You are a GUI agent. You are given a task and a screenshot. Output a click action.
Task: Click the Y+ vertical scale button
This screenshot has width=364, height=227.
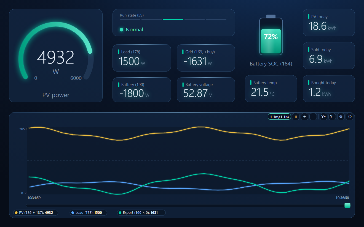click(323, 117)
